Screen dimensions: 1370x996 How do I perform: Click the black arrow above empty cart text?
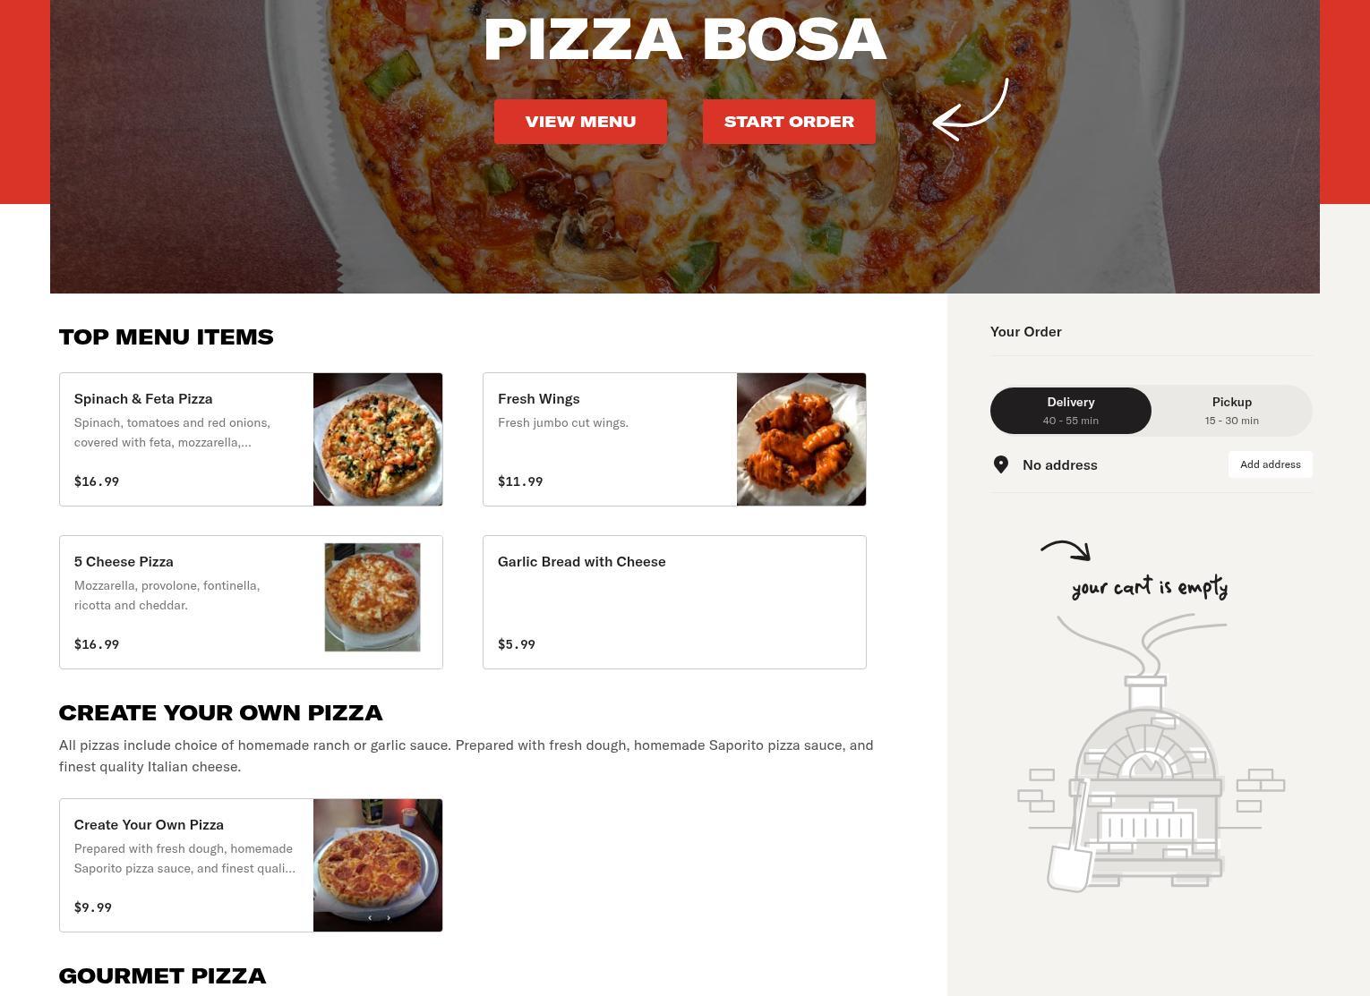(x=1066, y=550)
